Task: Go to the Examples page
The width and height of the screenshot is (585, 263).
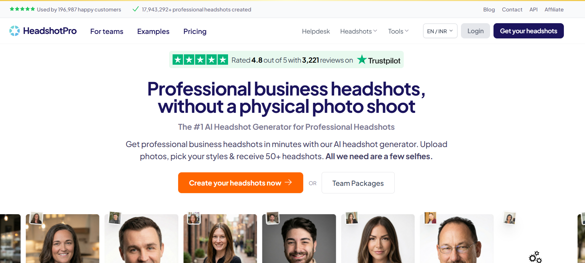Action: click(153, 31)
